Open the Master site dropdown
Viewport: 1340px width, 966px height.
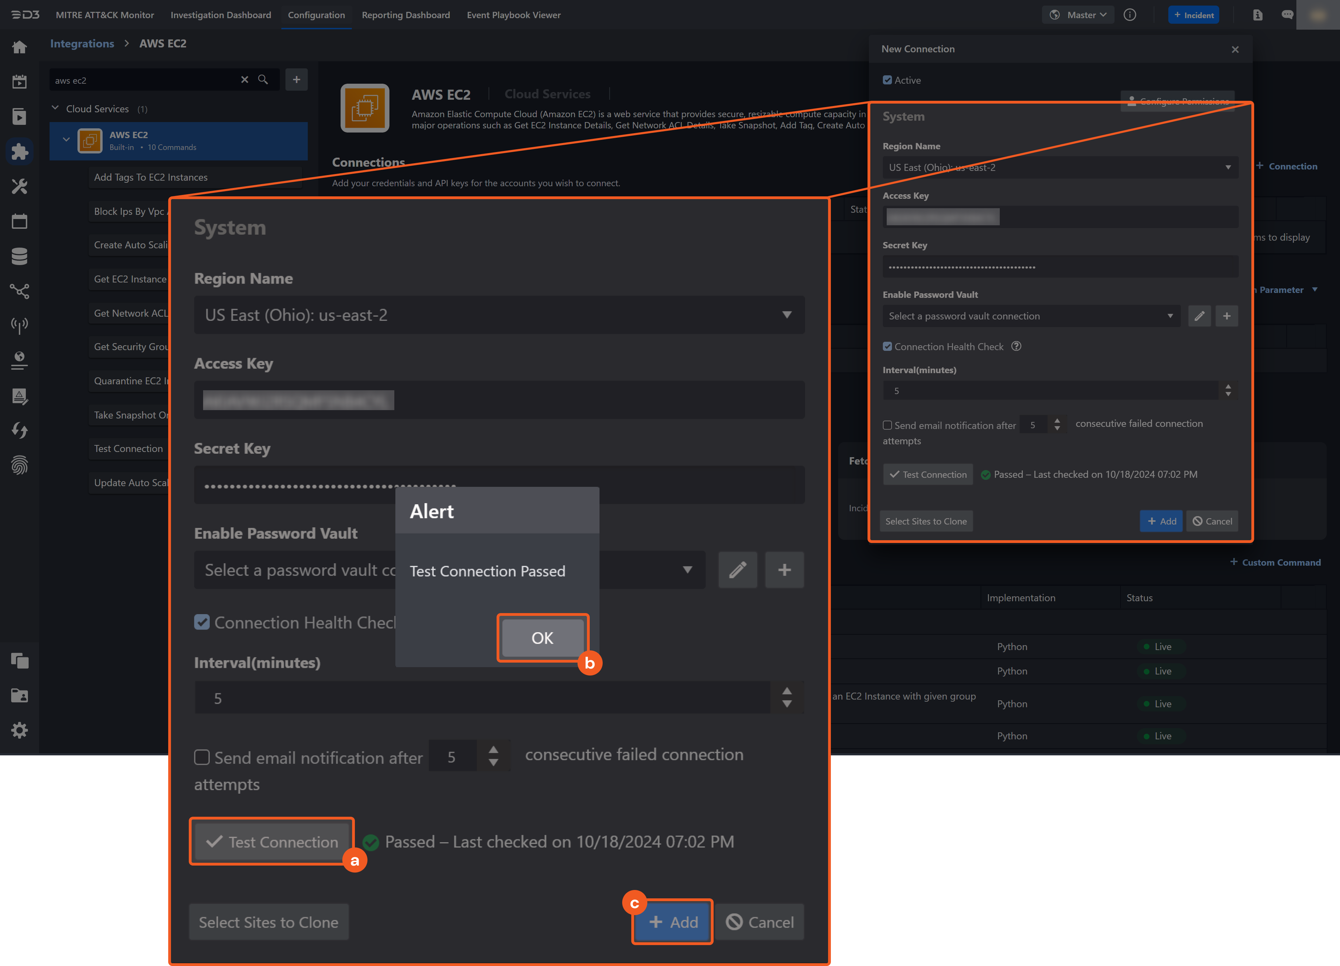point(1078,15)
